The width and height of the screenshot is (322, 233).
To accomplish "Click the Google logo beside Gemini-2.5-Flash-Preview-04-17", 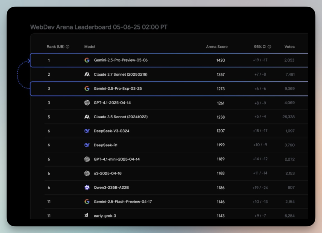I will [x=87, y=202].
